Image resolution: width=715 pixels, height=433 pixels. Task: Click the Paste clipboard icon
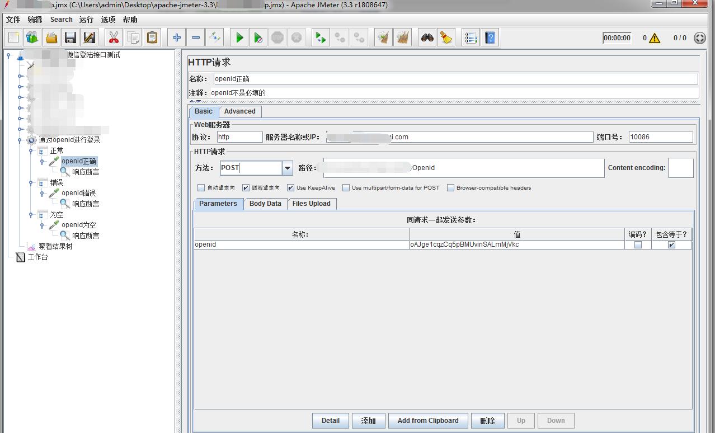(x=152, y=37)
